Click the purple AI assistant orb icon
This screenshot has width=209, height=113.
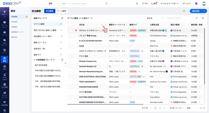coord(196,4)
